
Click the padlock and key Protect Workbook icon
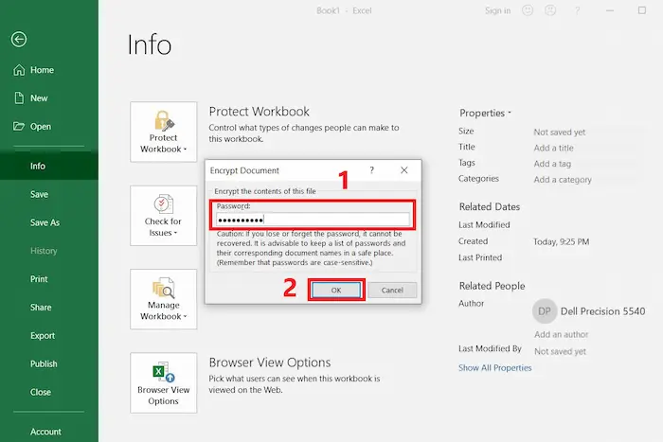164,121
